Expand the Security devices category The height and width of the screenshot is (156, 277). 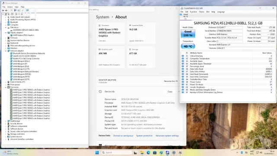[6, 123]
